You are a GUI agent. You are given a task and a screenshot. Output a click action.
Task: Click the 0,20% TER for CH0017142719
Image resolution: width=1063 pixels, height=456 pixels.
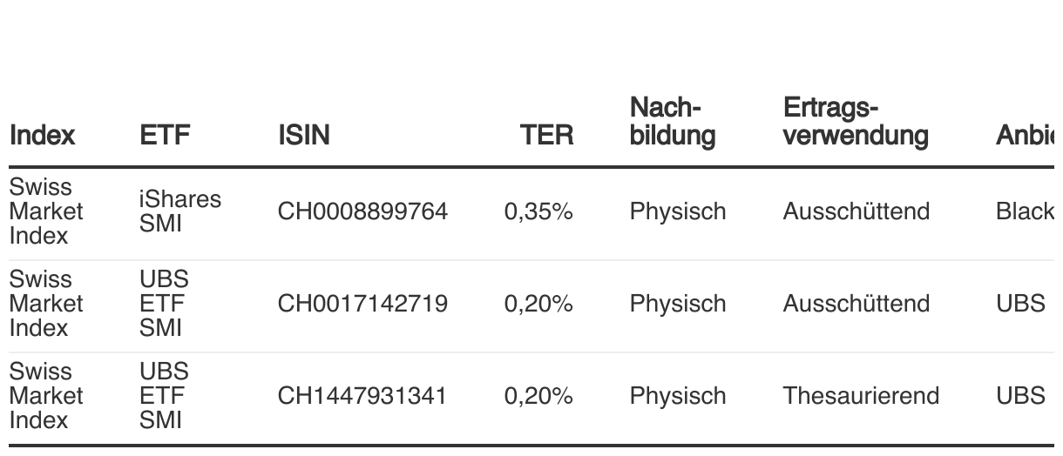[x=538, y=304]
